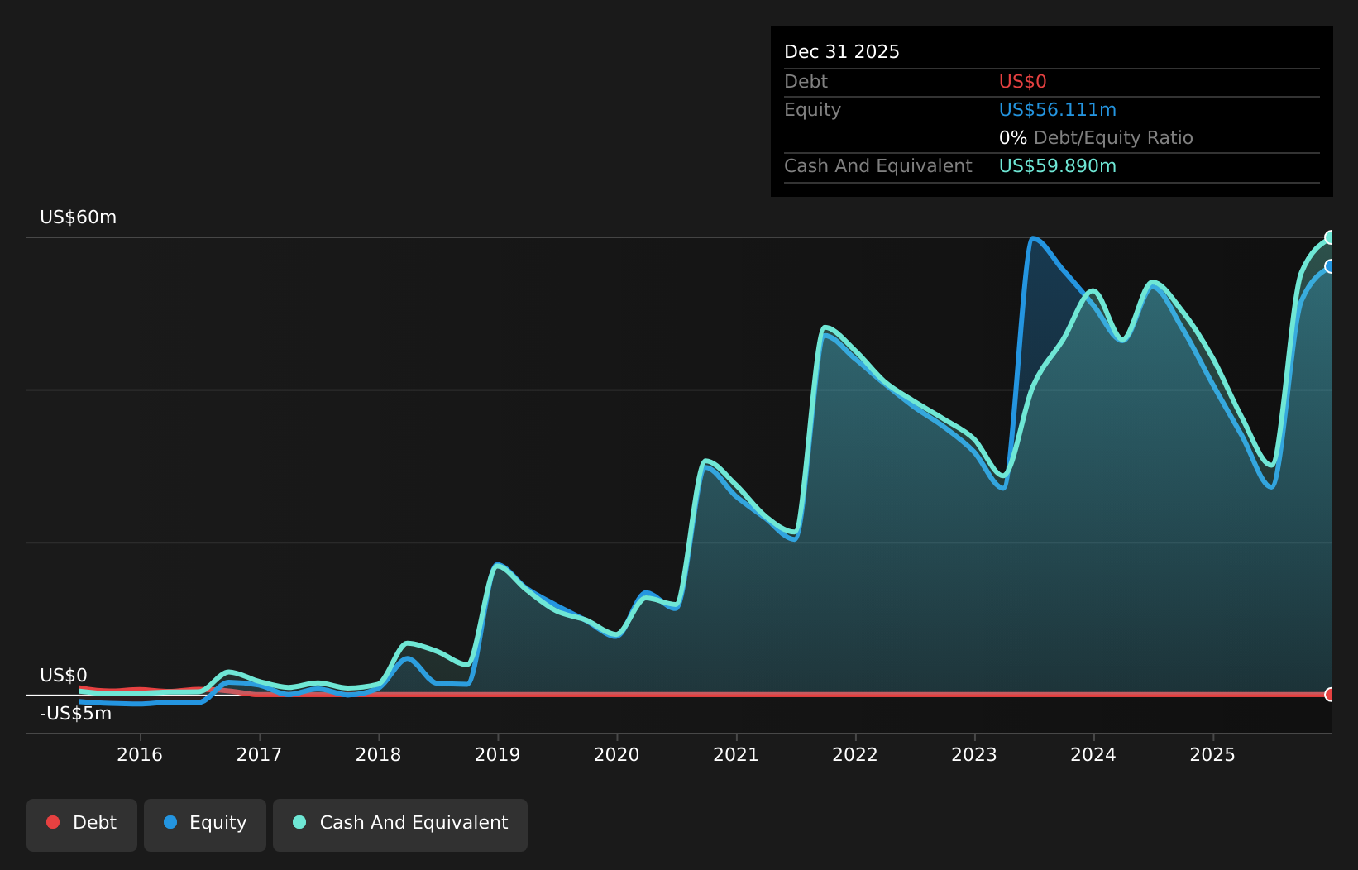Click the US$60m y-axis label
This screenshot has width=1358, height=870.
pos(79,217)
